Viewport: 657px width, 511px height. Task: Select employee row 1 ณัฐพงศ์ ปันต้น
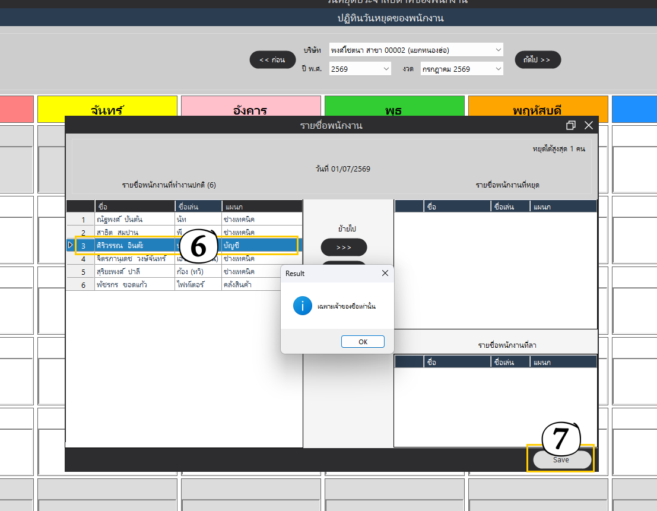point(185,219)
